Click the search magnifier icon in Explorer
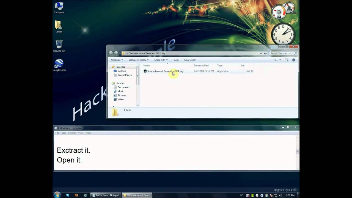The height and width of the screenshot is (198, 352). (x=295, y=53)
